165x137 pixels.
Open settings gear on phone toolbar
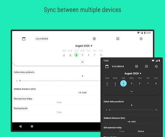156,66
